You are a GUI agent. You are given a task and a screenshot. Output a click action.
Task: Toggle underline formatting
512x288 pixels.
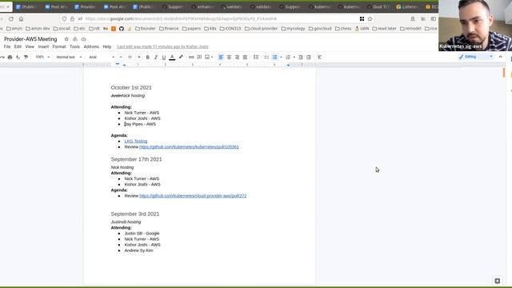point(164,57)
